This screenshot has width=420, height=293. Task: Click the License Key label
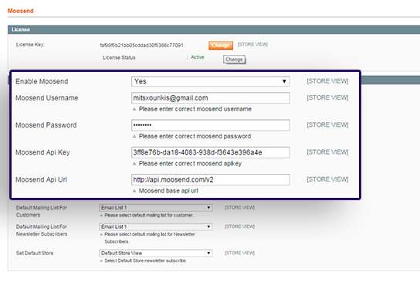click(x=30, y=45)
